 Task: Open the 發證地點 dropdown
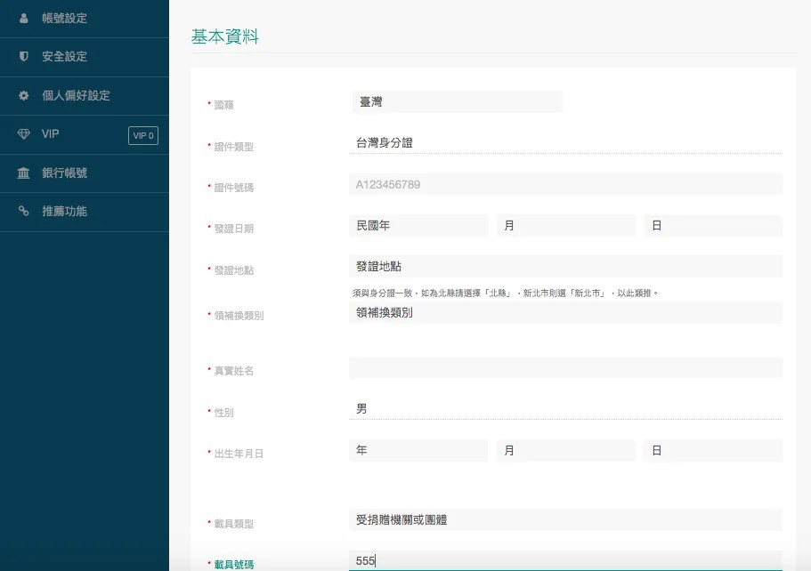click(566, 266)
